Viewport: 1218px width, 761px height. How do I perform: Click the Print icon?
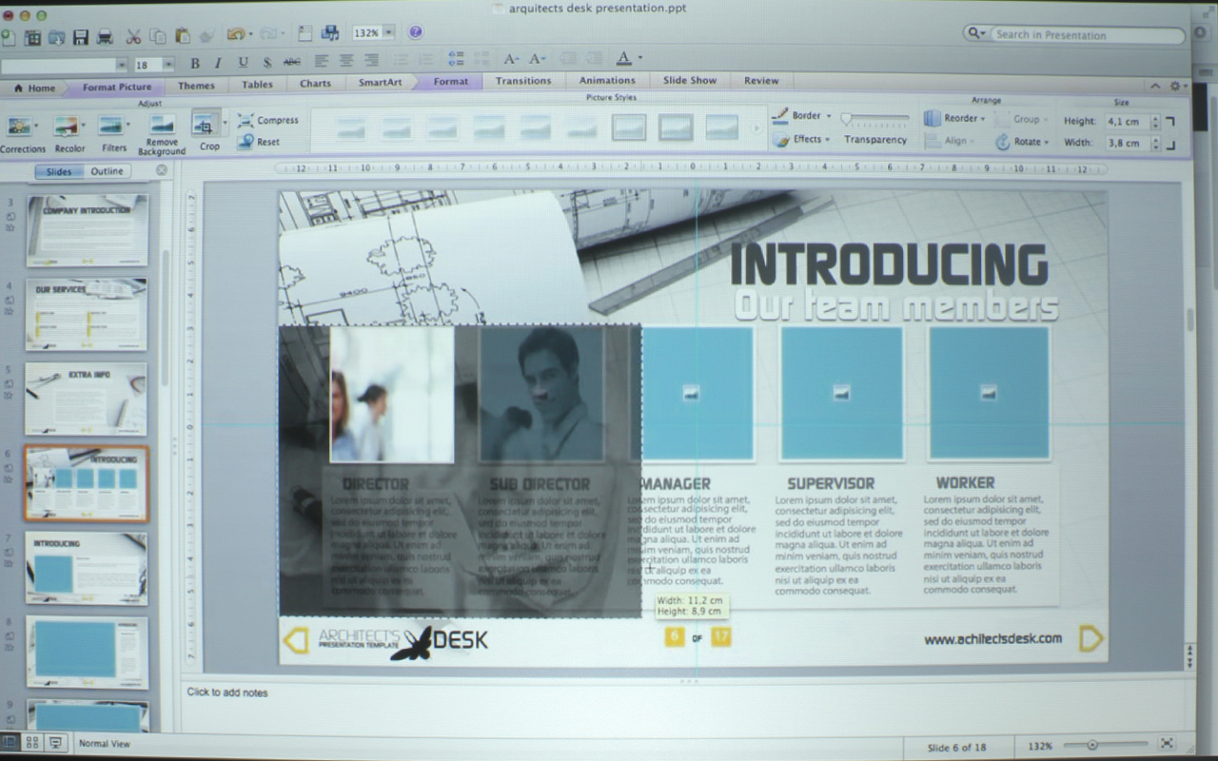pyautogui.click(x=105, y=36)
